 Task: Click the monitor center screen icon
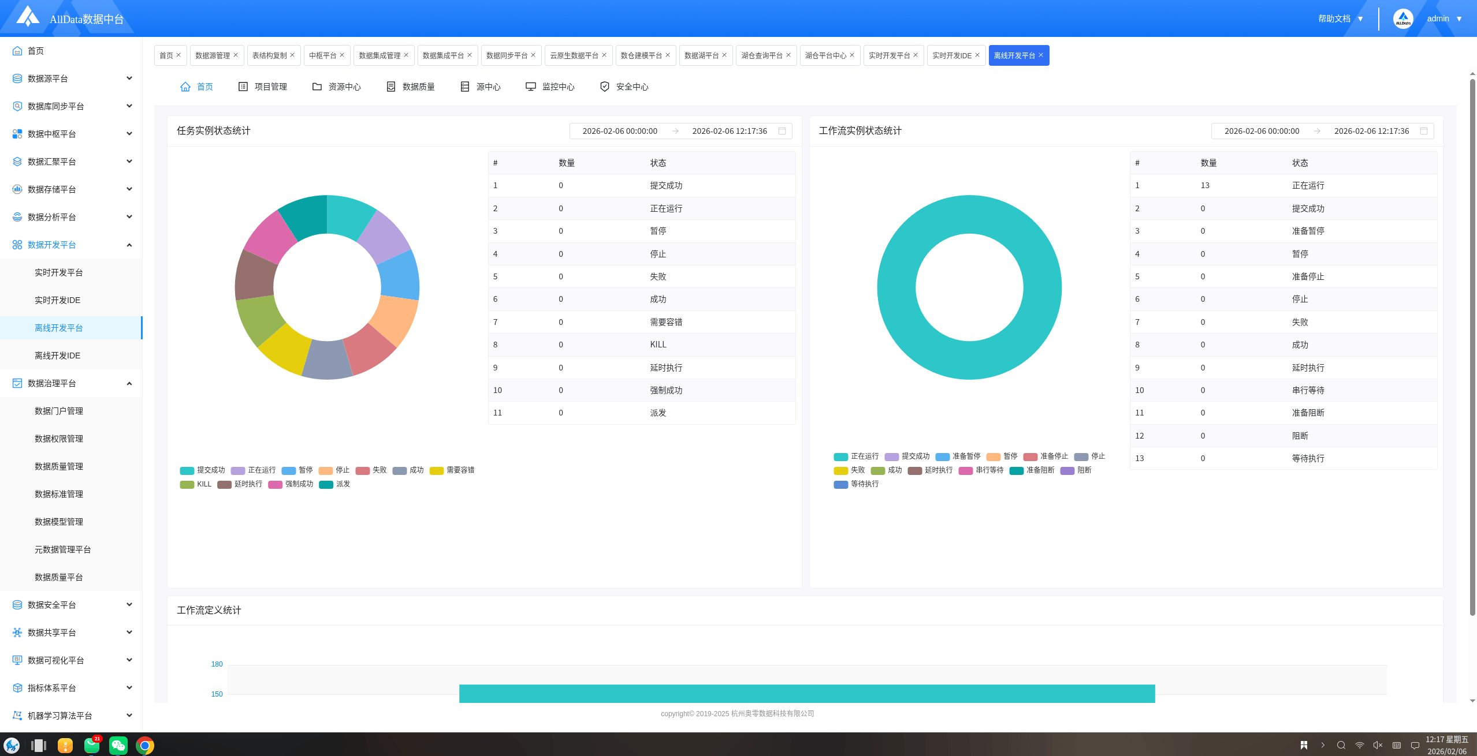tap(530, 87)
